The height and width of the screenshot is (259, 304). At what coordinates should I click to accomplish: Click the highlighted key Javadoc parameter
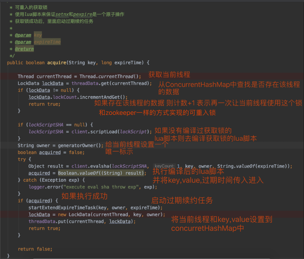click(38, 35)
